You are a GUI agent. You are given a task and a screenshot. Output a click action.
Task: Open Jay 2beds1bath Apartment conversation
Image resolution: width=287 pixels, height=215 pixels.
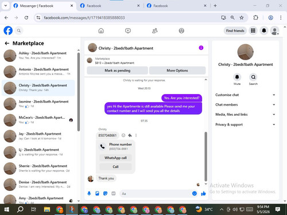(x=38, y=136)
